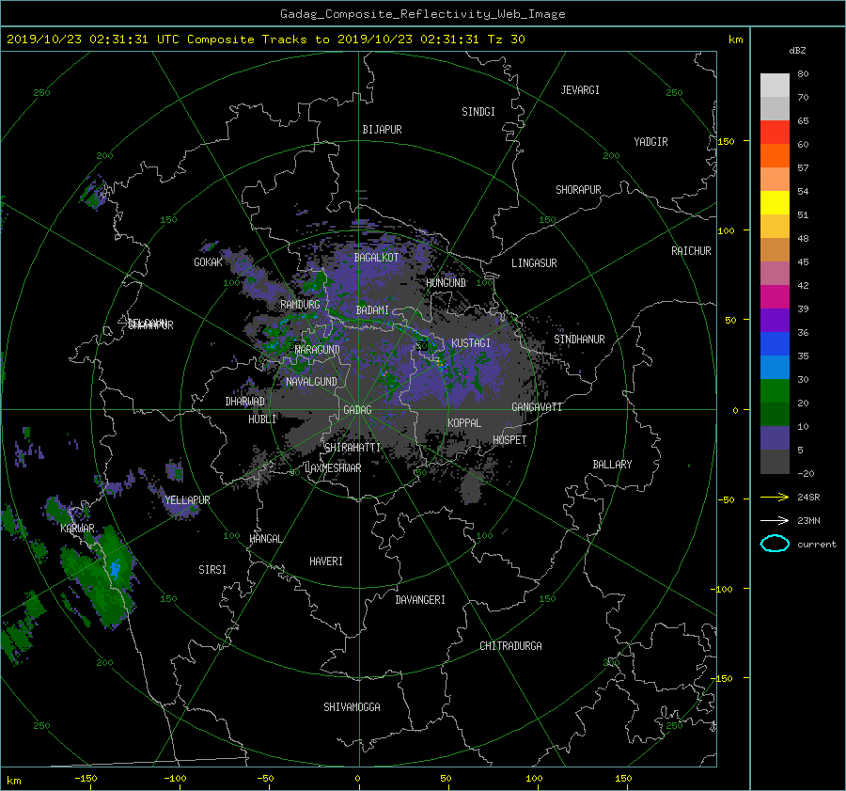Click the title Gadag_Composite_Reflectivity_Web_Image

[422, 14]
